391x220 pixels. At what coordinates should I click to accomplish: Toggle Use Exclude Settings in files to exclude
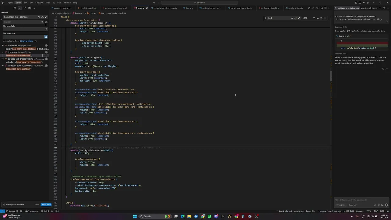(x=46, y=37)
